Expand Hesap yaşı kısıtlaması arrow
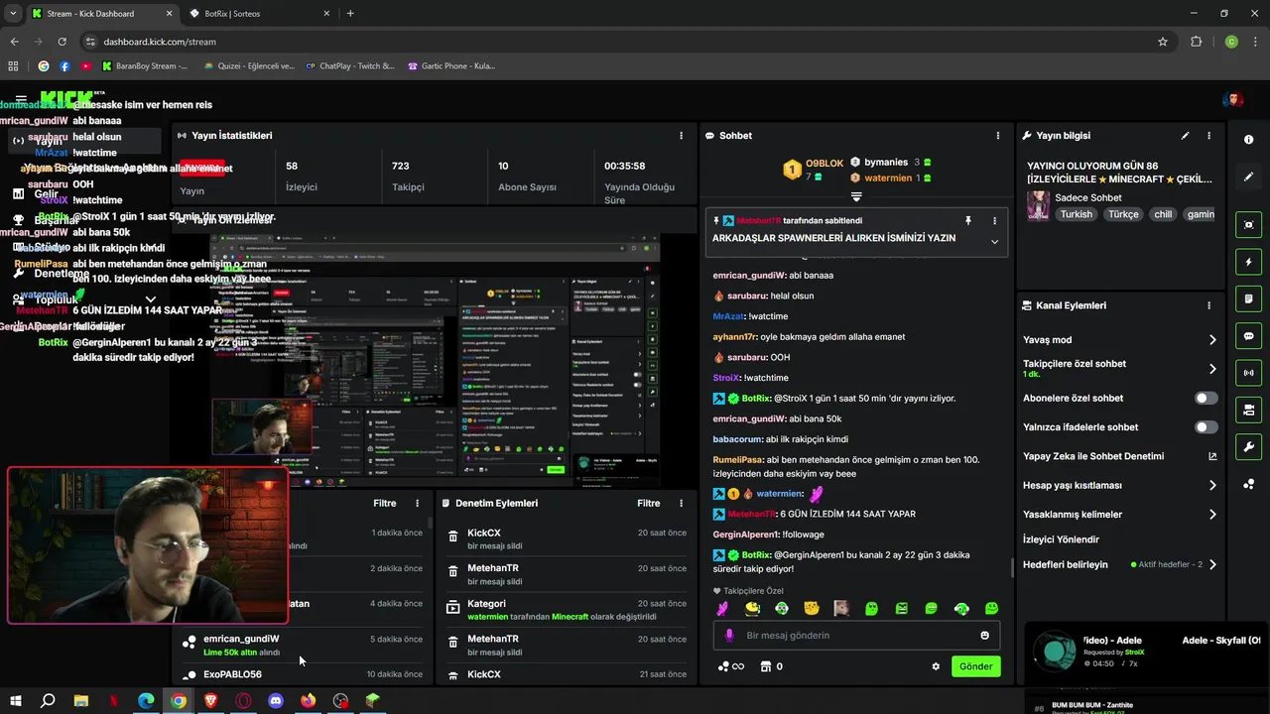 coord(1211,486)
